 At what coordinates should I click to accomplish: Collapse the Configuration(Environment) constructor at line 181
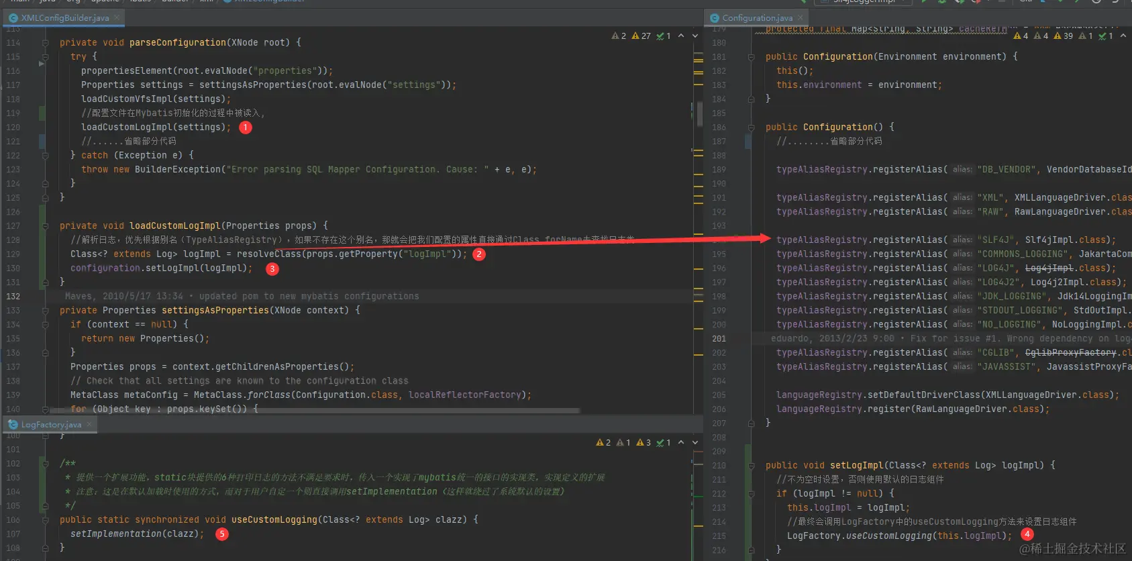point(752,56)
